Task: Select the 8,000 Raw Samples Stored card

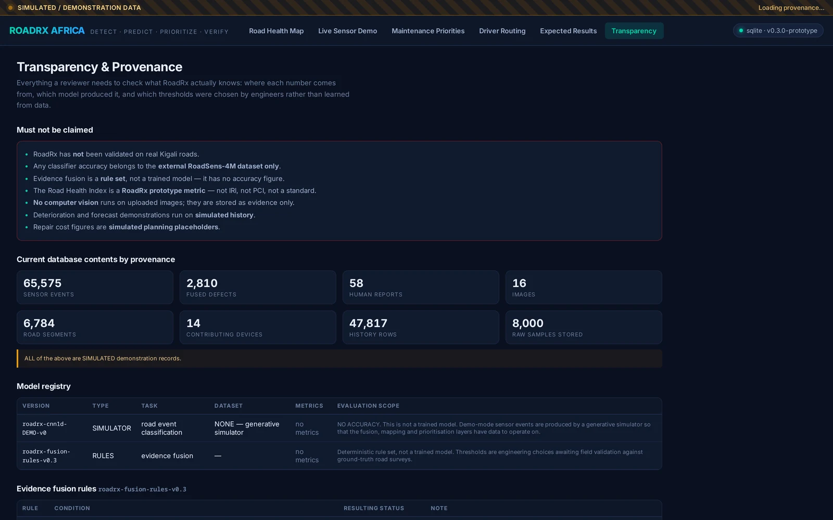Action: (x=584, y=327)
